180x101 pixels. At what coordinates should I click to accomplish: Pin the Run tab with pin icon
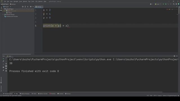pyautogui.click(x=3, y=70)
